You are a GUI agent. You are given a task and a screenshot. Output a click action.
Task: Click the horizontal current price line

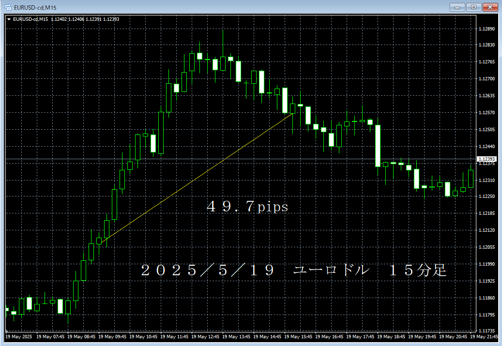(241, 159)
